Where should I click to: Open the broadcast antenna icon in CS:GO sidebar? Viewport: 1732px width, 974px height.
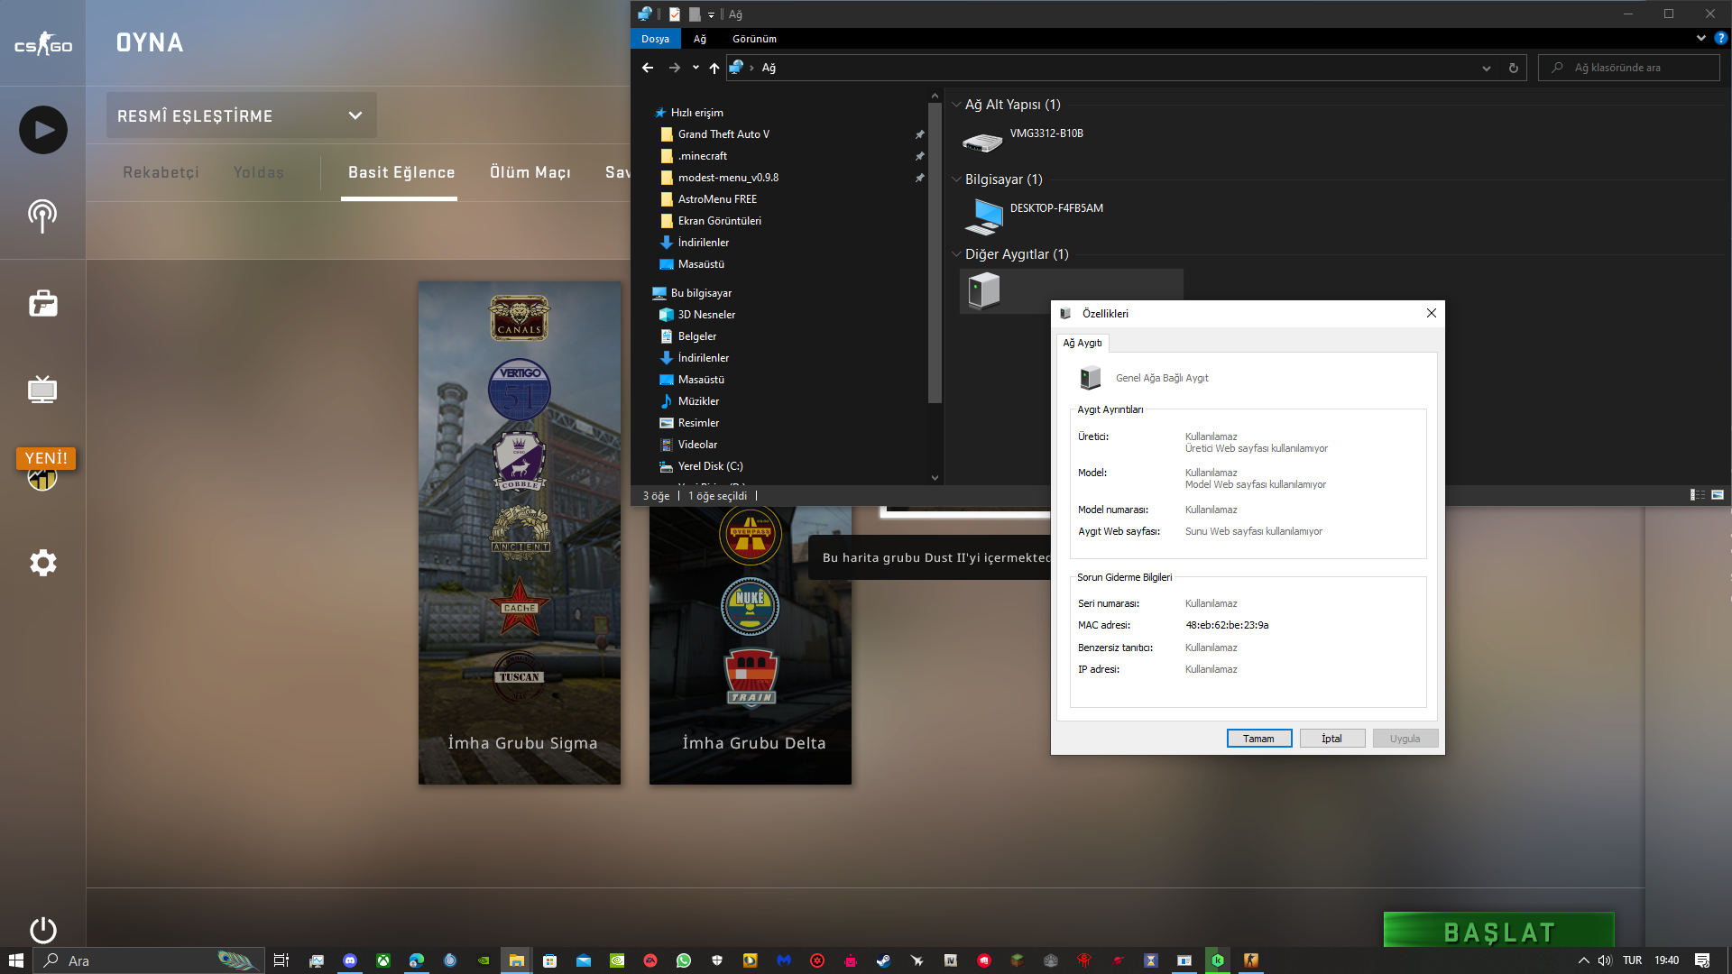pos(42,216)
